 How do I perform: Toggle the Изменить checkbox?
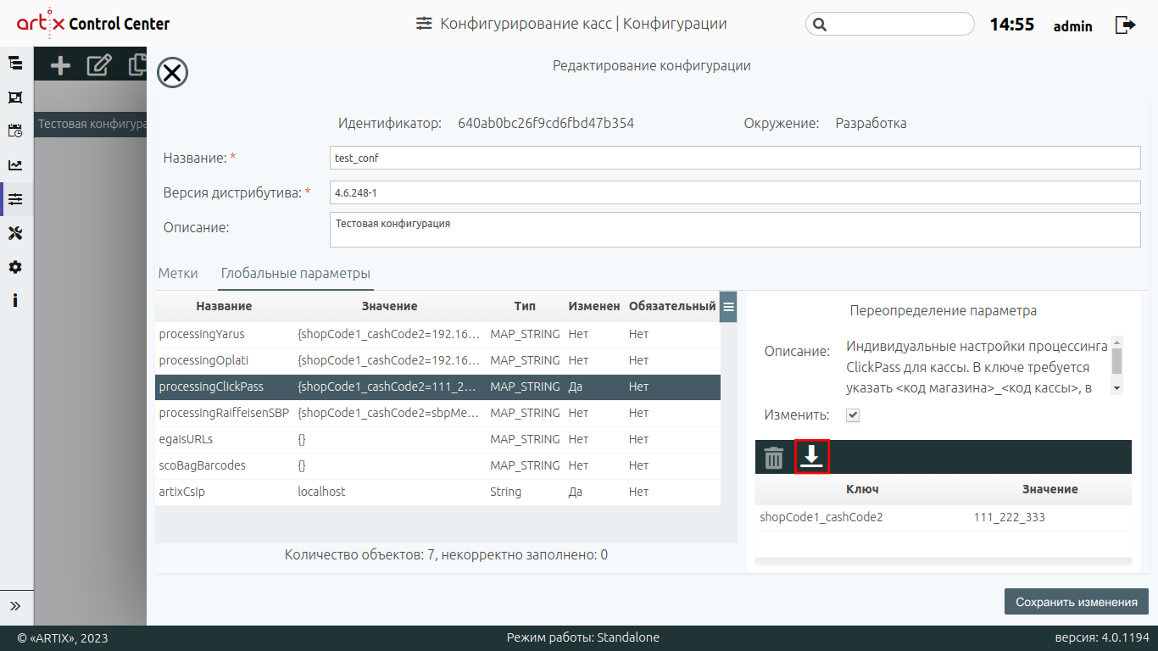click(x=853, y=415)
